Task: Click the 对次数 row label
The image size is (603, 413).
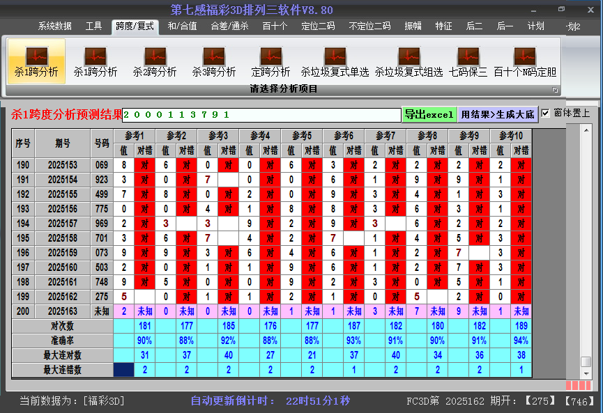Action: click(x=62, y=326)
